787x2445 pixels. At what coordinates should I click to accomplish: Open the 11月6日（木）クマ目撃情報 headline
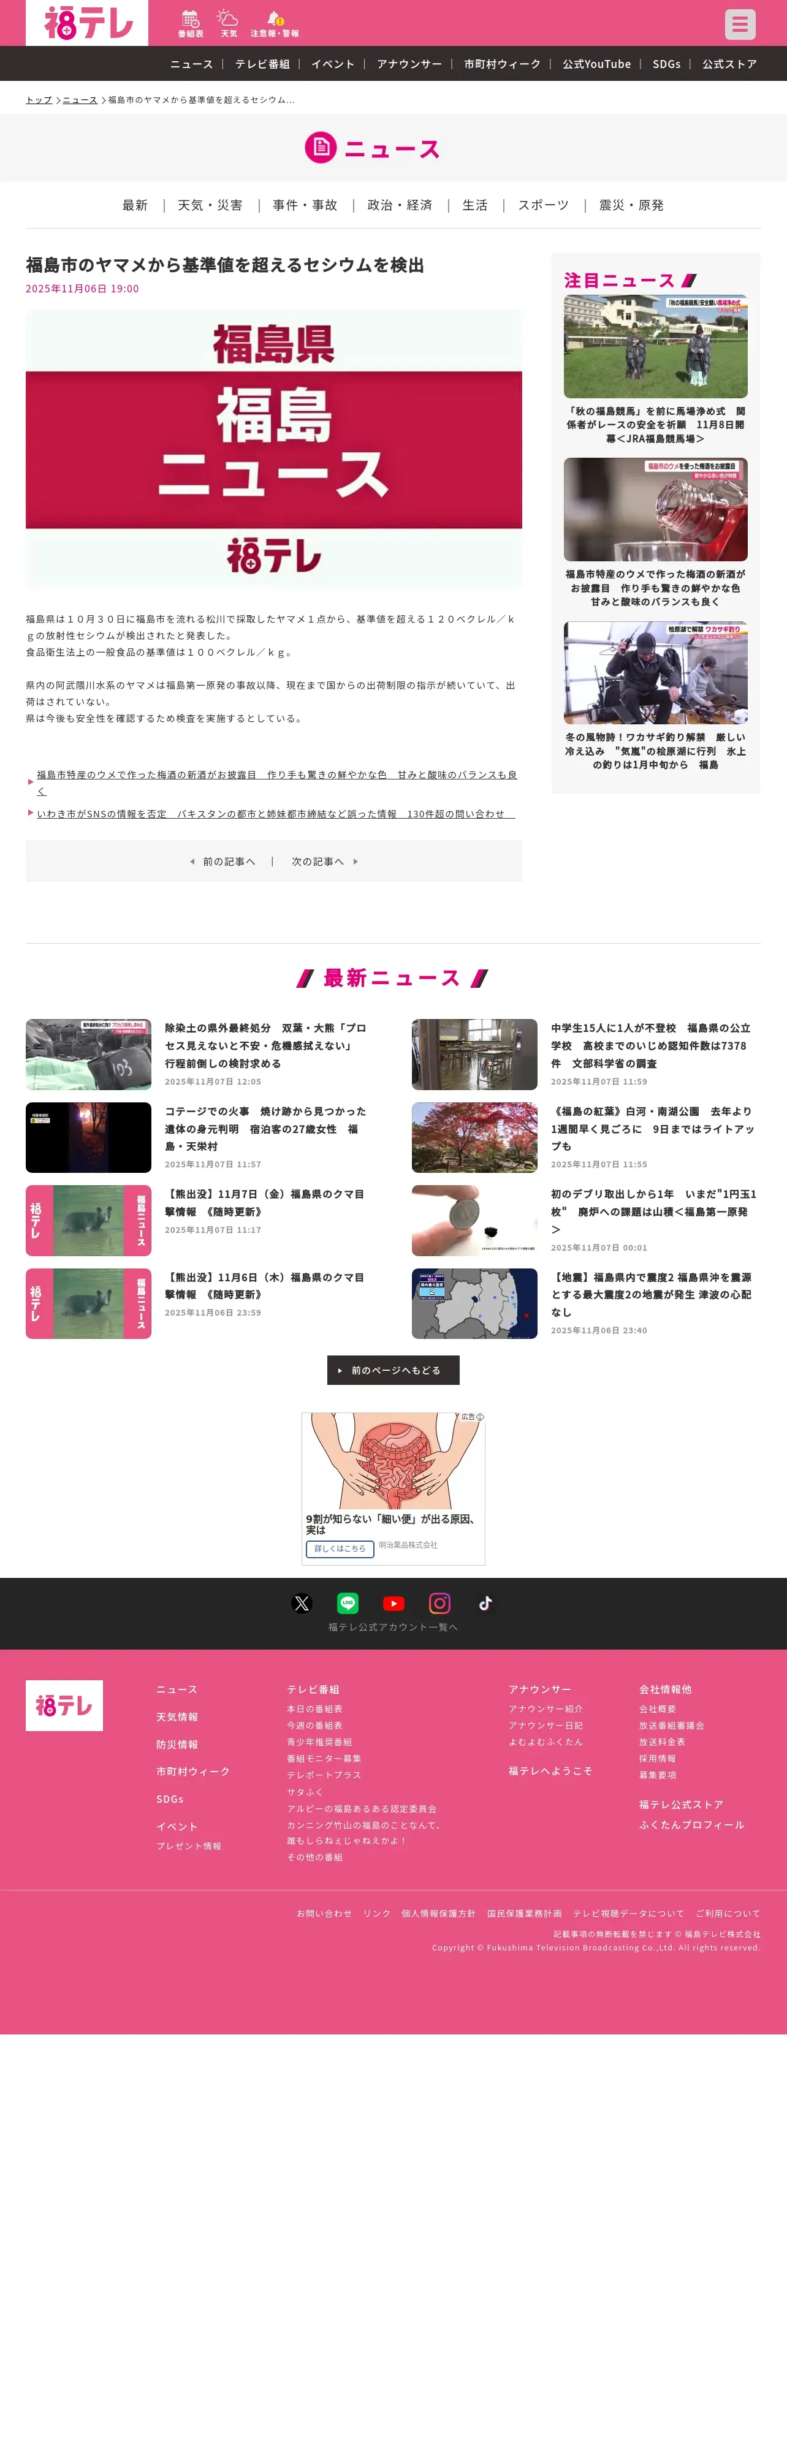coord(265,1286)
